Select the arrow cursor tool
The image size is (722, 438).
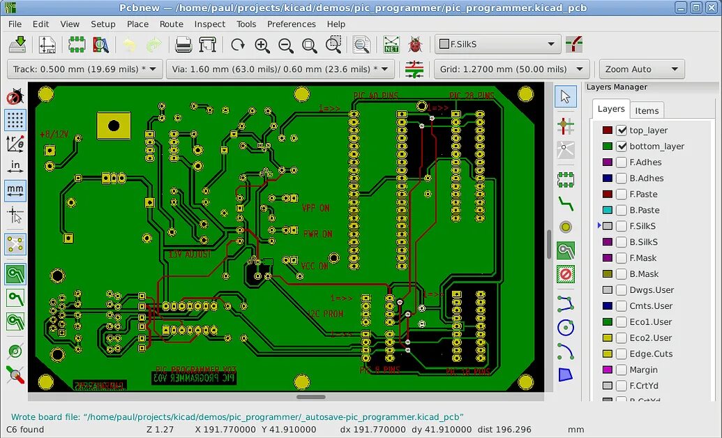[566, 96]
